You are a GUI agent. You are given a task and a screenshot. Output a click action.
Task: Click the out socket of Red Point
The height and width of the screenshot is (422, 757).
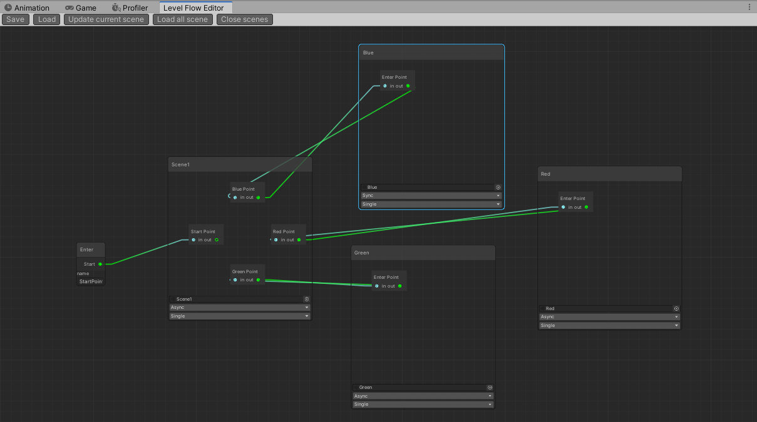tap(298, 239)
